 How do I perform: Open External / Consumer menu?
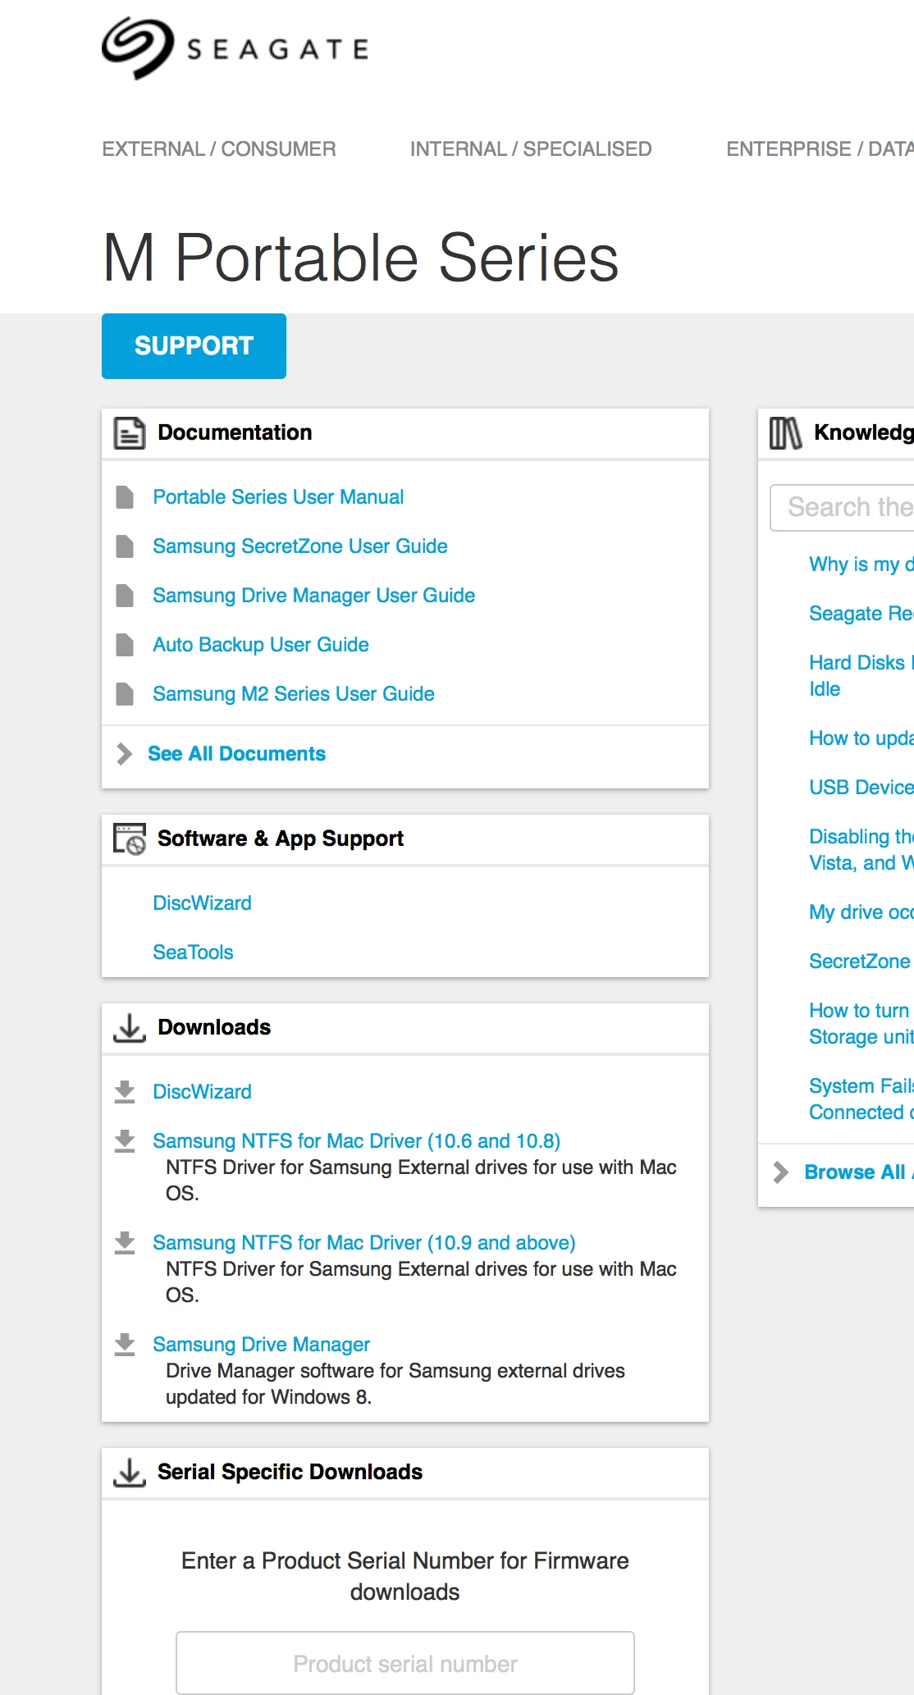219,149
